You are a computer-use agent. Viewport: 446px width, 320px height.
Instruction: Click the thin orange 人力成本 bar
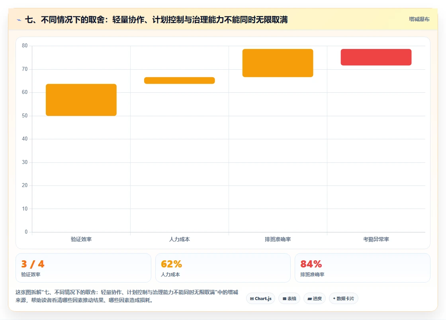(180, 80)
